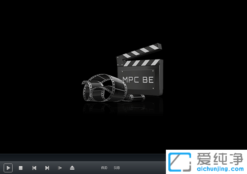The height and width of the screenshot is (174, 247).
Task: Step forward one frame
Action: 60,168
